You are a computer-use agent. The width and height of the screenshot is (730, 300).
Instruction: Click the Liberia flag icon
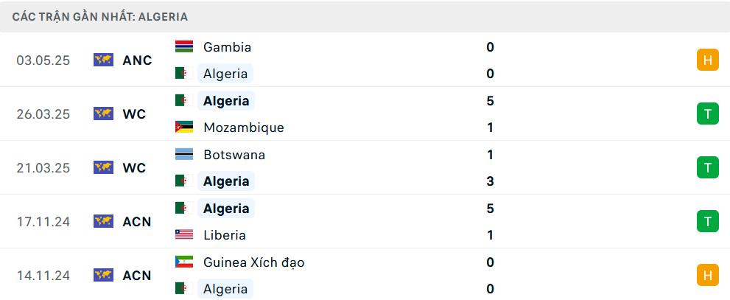pyautogui.click(x=184, y=235)
